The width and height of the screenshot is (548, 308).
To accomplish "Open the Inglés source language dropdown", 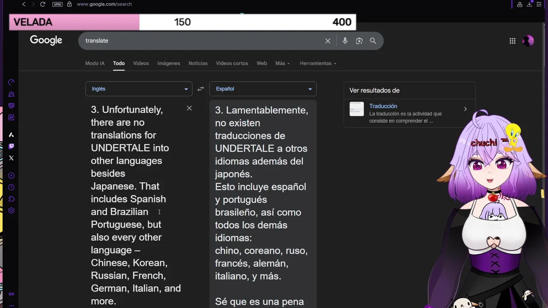I will coord(139,89).
